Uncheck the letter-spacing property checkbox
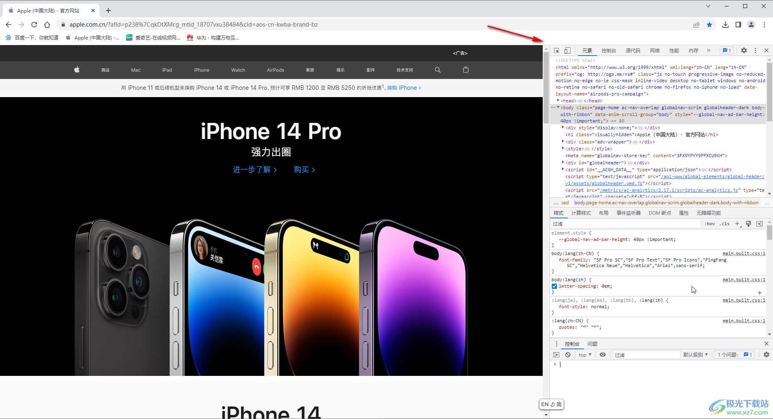Image resolution: width=773 pixels, height=419 pixels. (554, 286)
